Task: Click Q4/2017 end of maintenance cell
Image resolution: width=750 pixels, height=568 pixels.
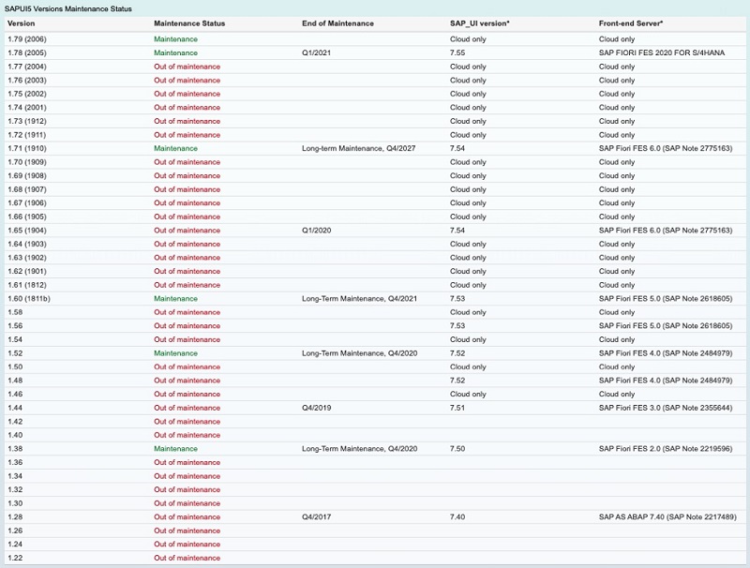Action: pos(316,516)
